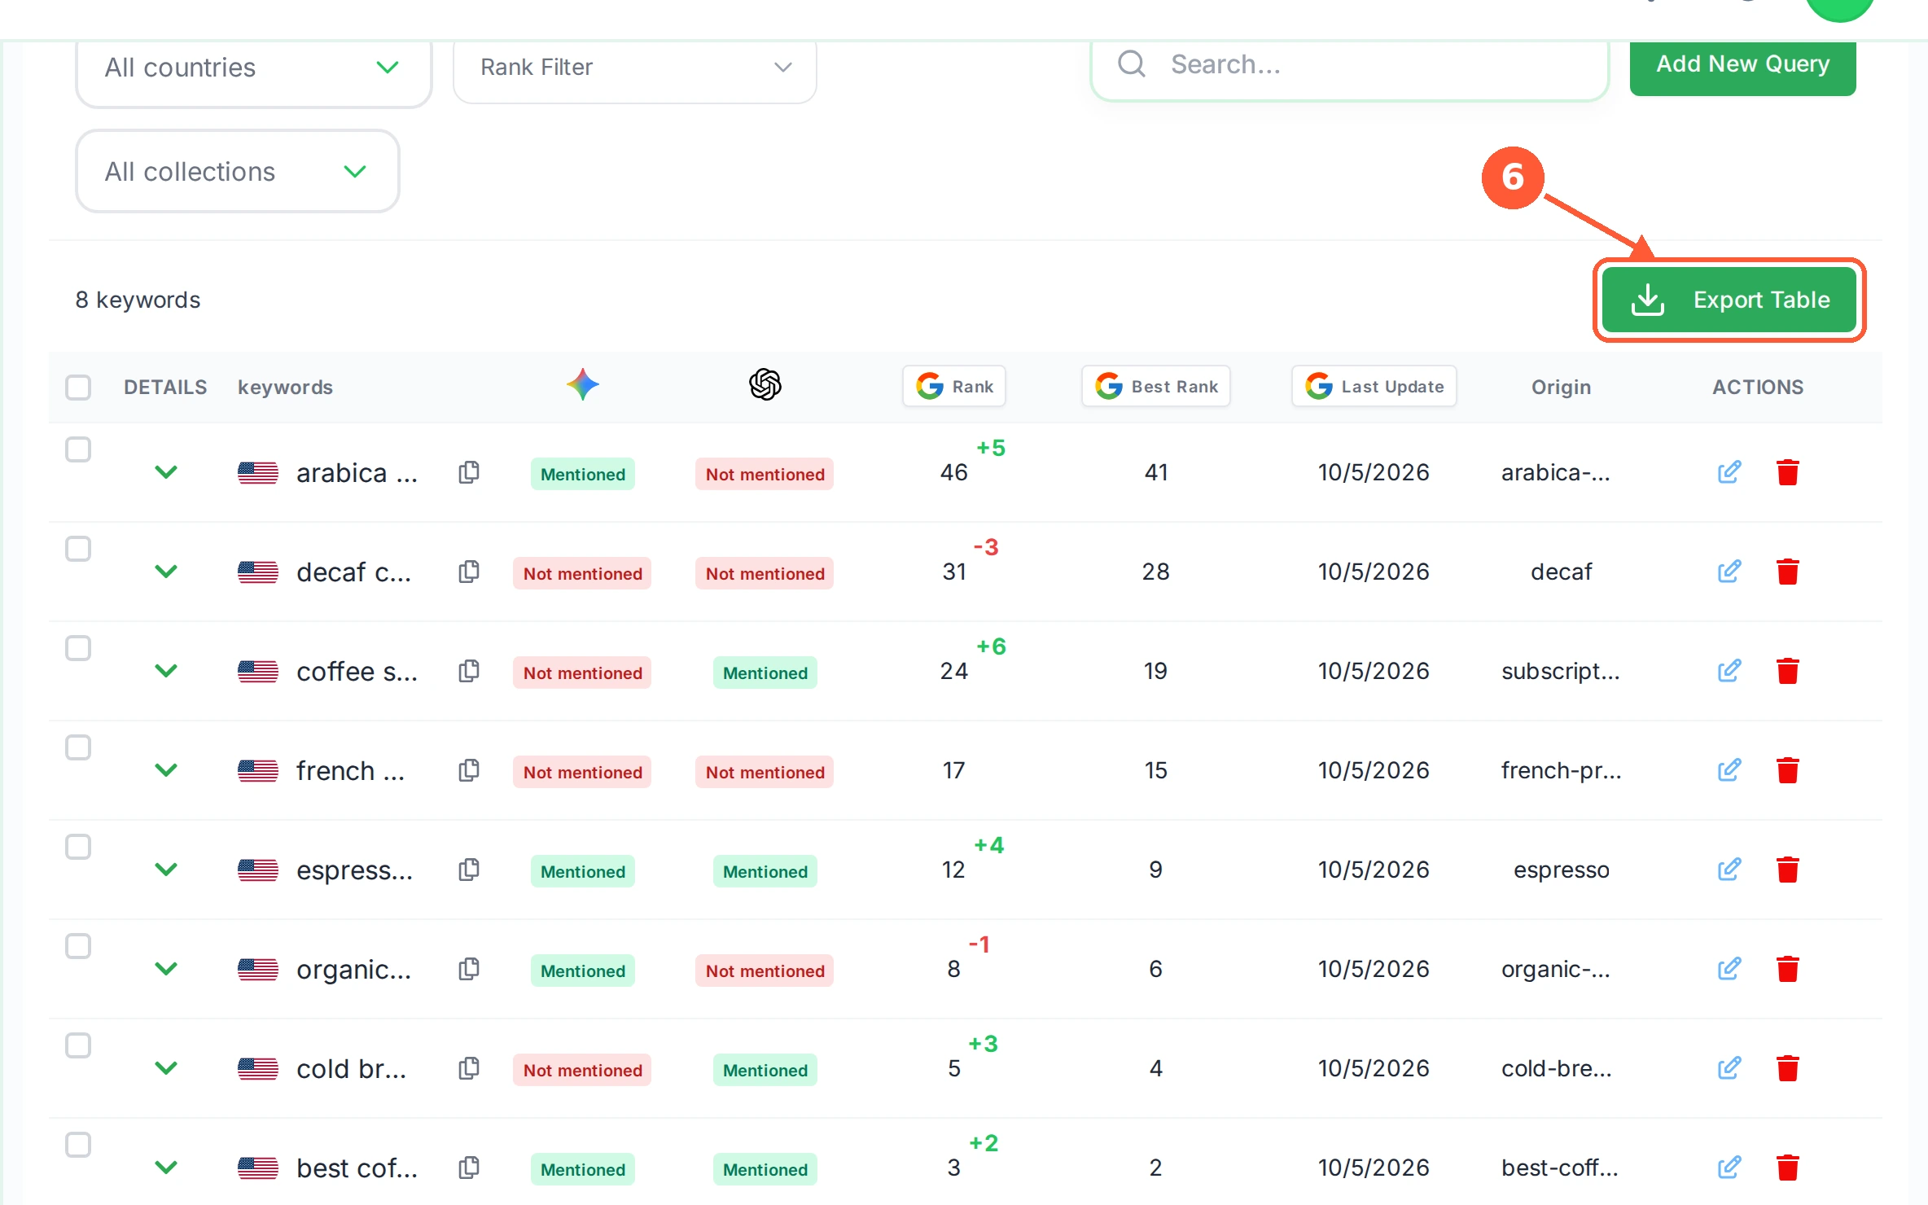This screenshot has width=1928, height=1205.
Task: Edit the espresso keyword row
Action: [x=1729, y=870]
